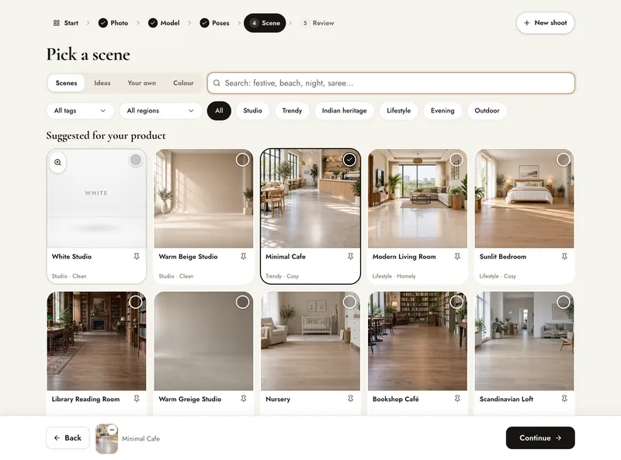This screenshot has width=621, height=460.
Task: Select the Nursery scene circle
Action: [349, 302]
